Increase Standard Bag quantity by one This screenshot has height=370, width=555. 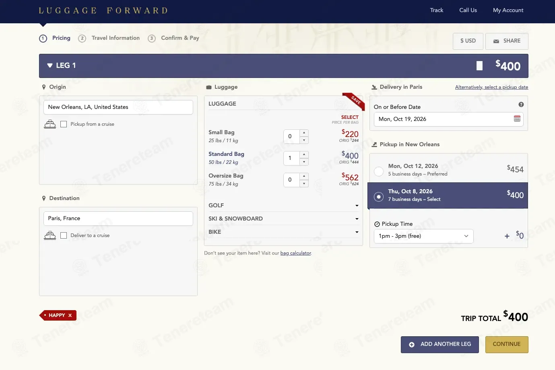point(304,154)
